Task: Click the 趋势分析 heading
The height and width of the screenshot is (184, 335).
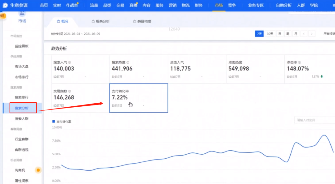Action: pyautogui.click(x=59, y=49)
